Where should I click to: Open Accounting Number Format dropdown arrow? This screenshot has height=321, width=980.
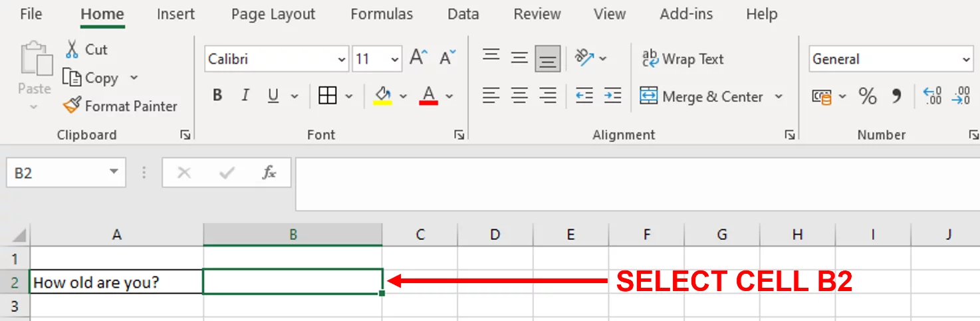(842, 96)
